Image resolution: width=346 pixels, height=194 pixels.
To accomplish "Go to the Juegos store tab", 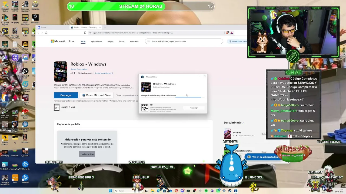I will click(x=110, y=41).
